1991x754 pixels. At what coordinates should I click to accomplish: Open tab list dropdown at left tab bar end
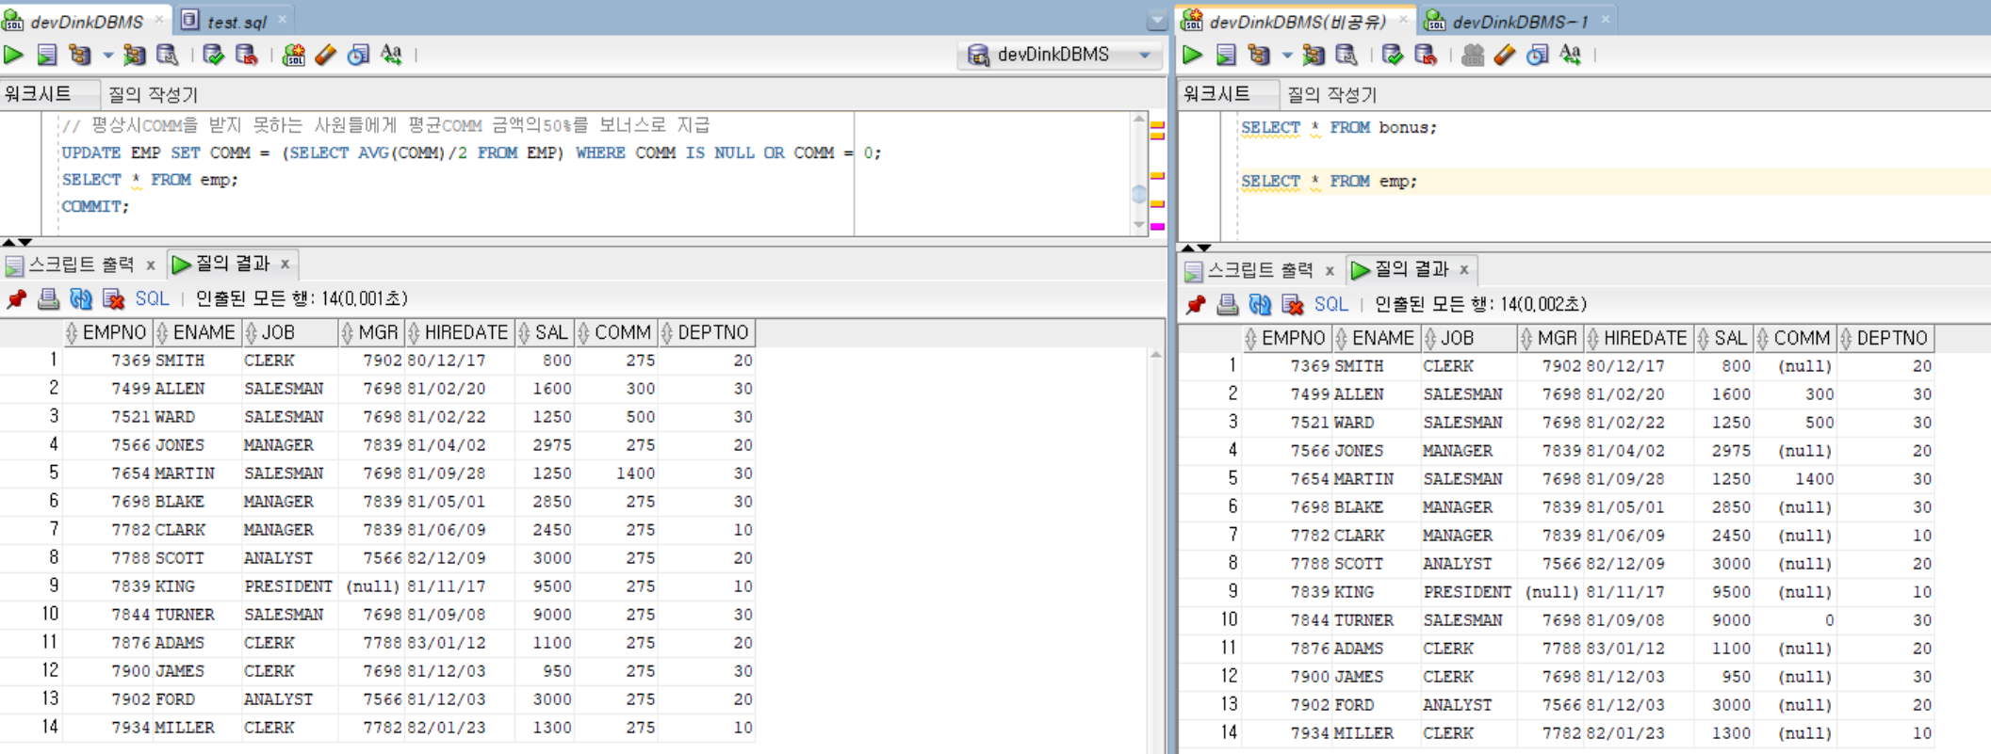tap(1157, 20)
